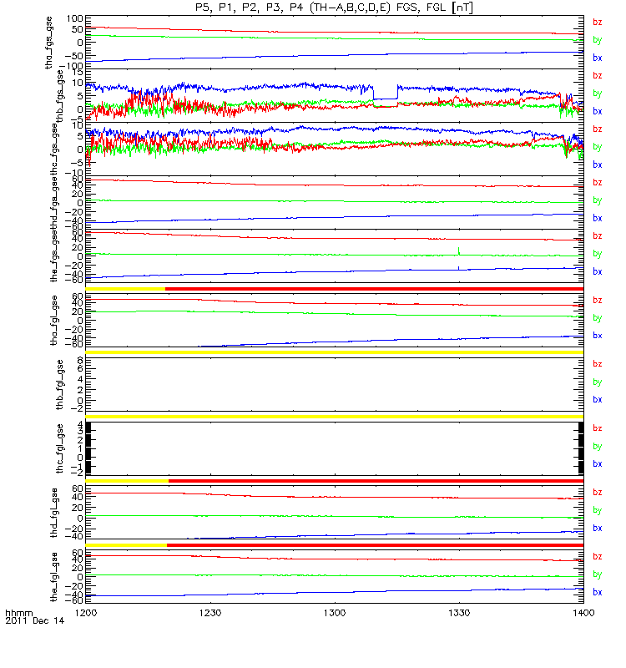Click the tha_fgl_gse y-axis label
The image size is (626, 668).
point(54,320)
